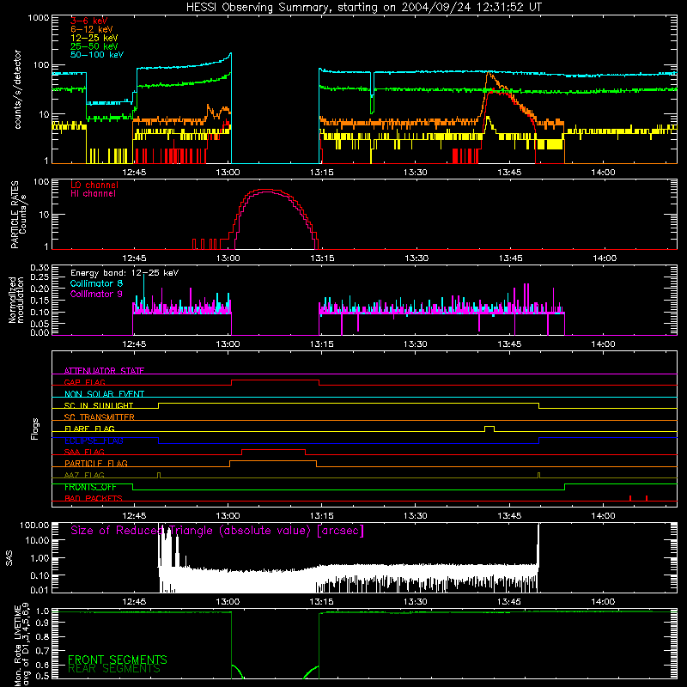
Task: Click the GAP_FLAG label
Action: point(84,382)
